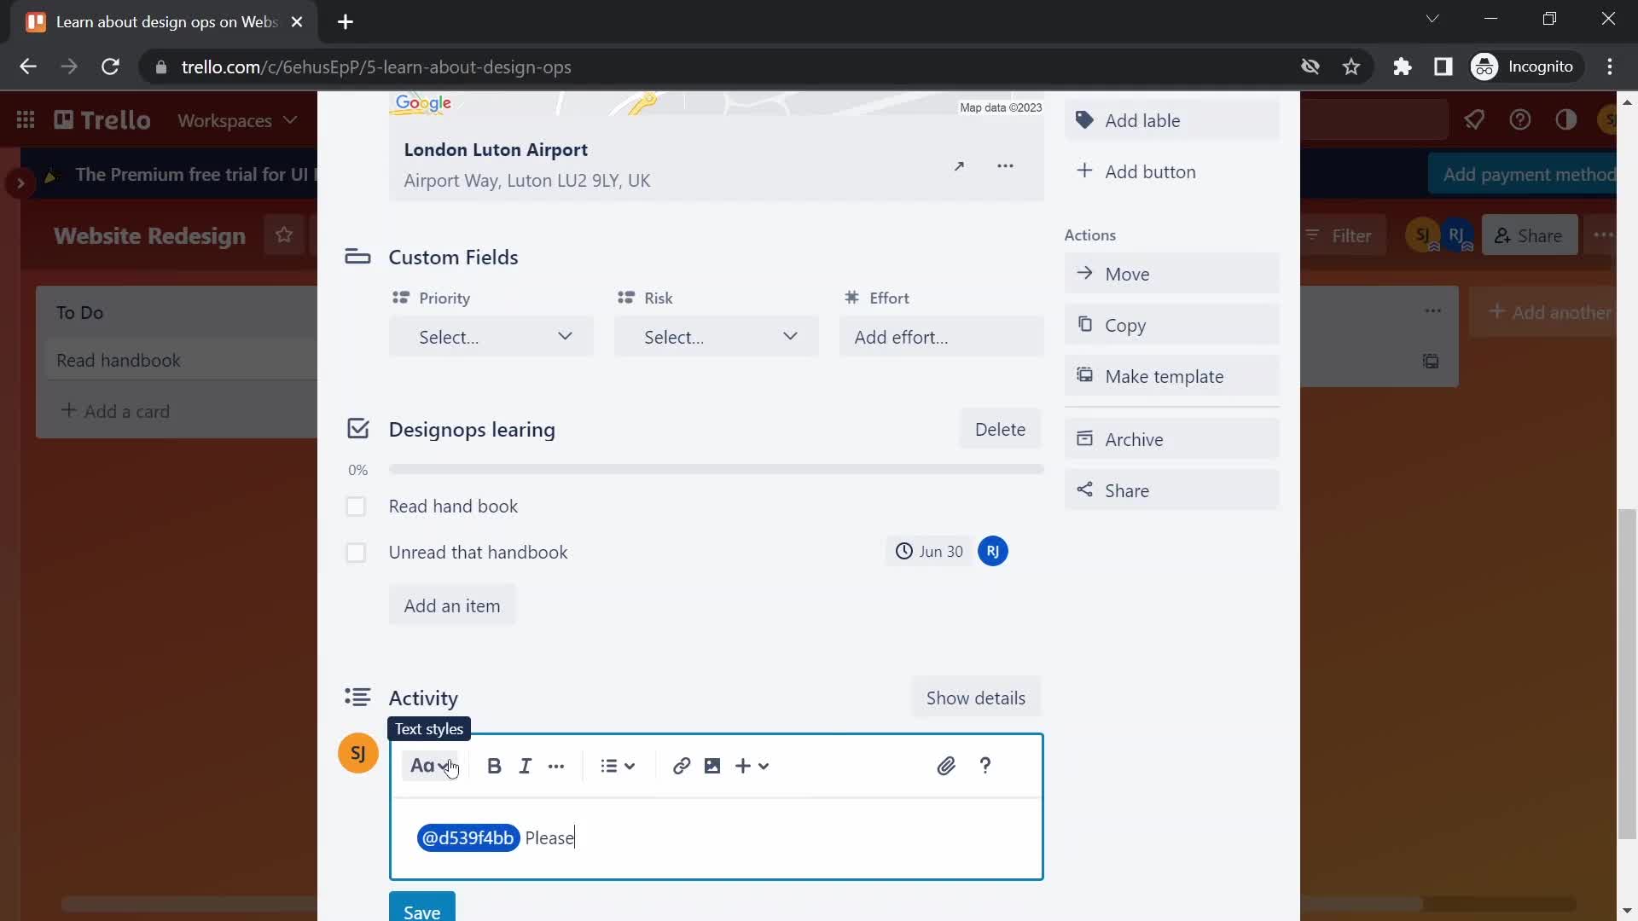Click the Add effort input field

[942, 337]
